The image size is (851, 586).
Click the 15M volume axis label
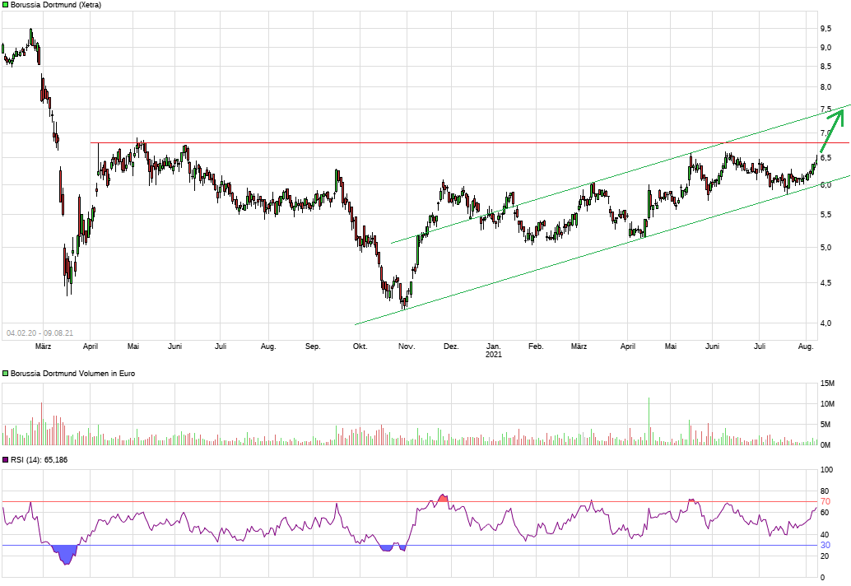point(827,384)
